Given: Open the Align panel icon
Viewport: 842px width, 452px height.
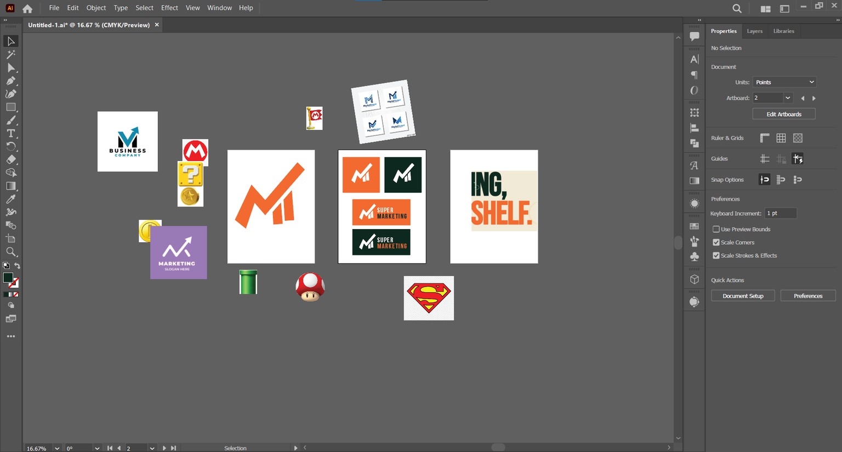Looking at the screenshot, I should [x=695, y=128].
